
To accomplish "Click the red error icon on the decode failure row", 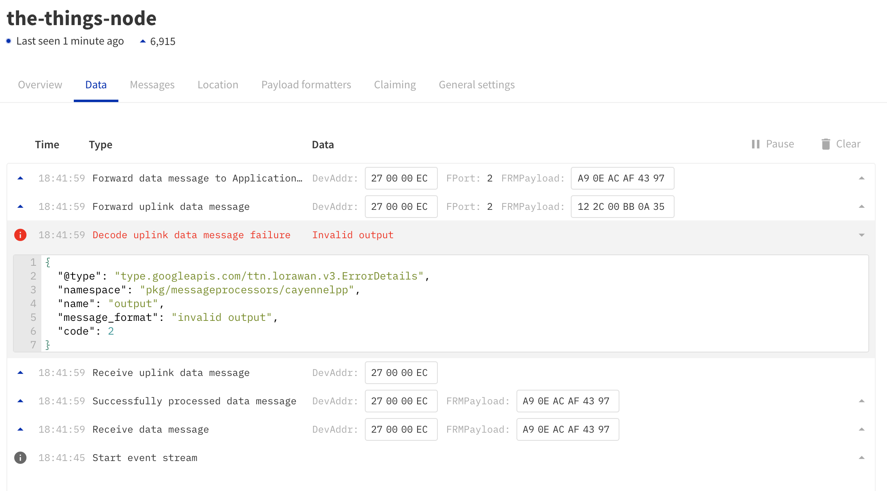I will point(20,235).
